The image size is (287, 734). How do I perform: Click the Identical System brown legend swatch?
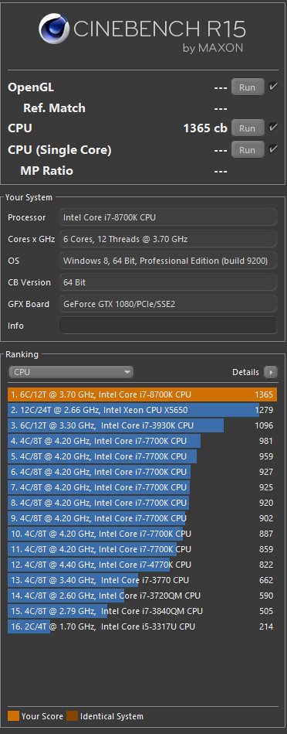[x=72, y=716]
